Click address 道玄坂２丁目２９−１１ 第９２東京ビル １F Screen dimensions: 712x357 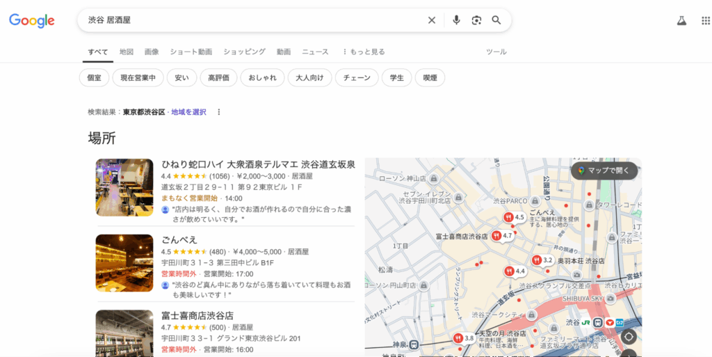(x=232, y=187)
